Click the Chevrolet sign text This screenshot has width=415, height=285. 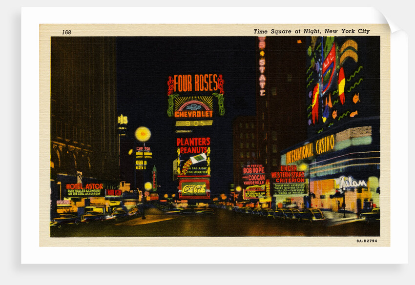coord(194,114)
